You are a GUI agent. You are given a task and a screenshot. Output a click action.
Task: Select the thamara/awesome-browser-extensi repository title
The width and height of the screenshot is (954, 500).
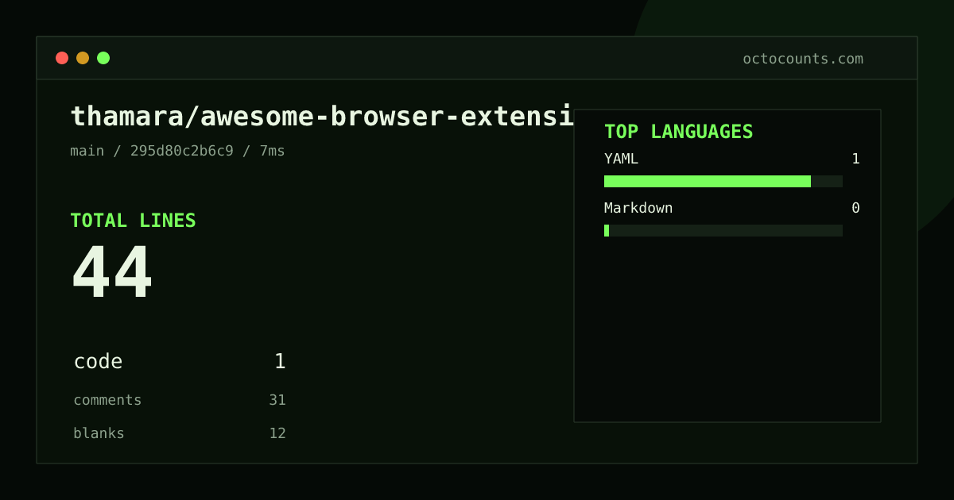pyautogui.click(x=322, y=117)
